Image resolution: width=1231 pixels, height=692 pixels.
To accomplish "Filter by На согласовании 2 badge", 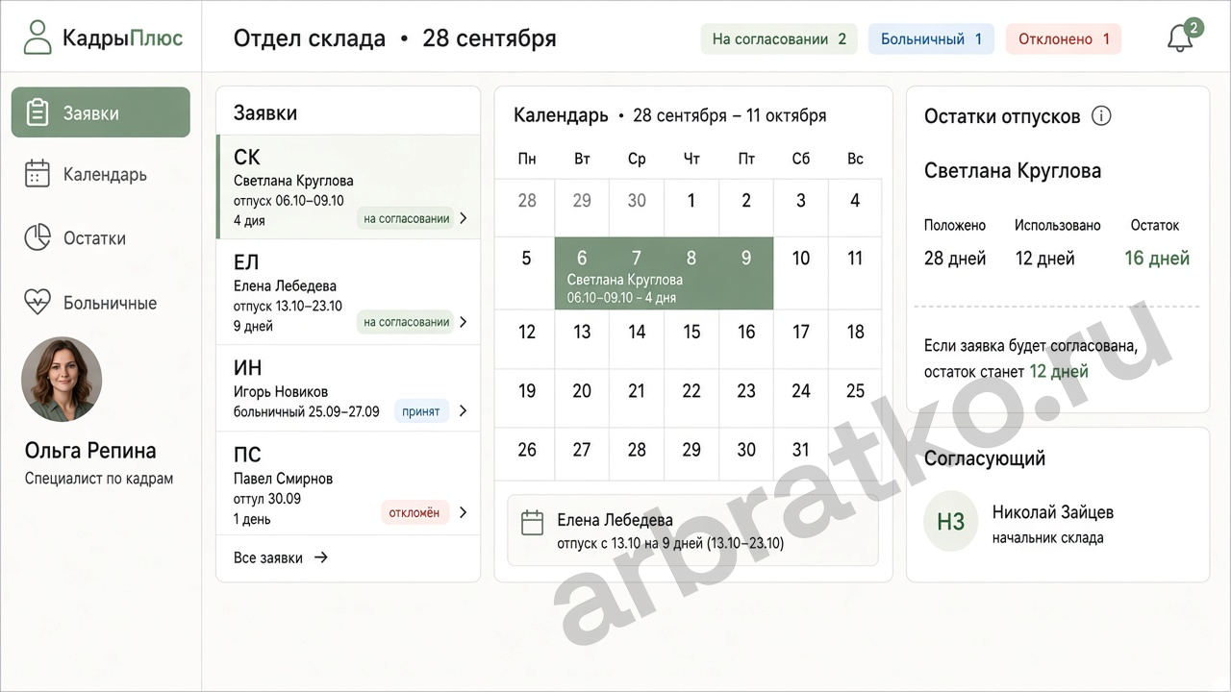I will coord(779,39).
